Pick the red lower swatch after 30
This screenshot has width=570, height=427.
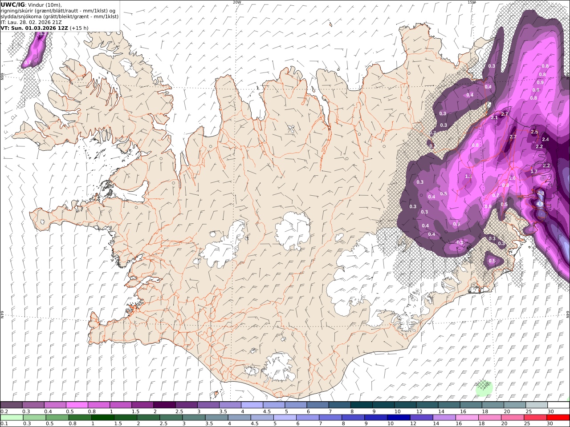coord(558,417)
